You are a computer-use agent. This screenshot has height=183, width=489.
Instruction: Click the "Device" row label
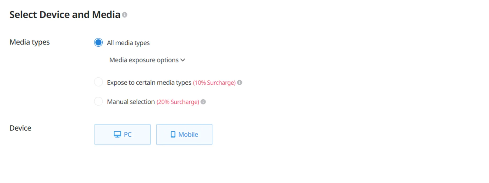point(20,128)
